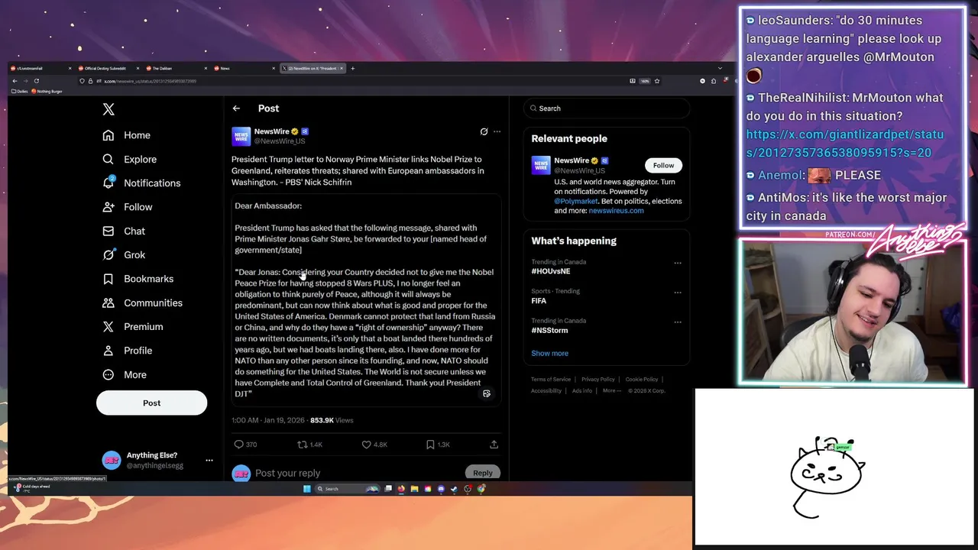978x550 pixels.
Task: Open Communities page
Action: click(143, 302)
